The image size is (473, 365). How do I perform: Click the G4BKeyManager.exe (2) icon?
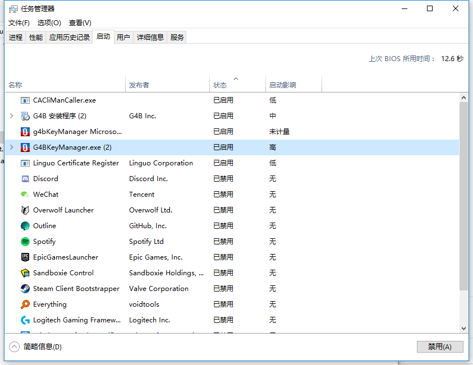coord(25,147)
